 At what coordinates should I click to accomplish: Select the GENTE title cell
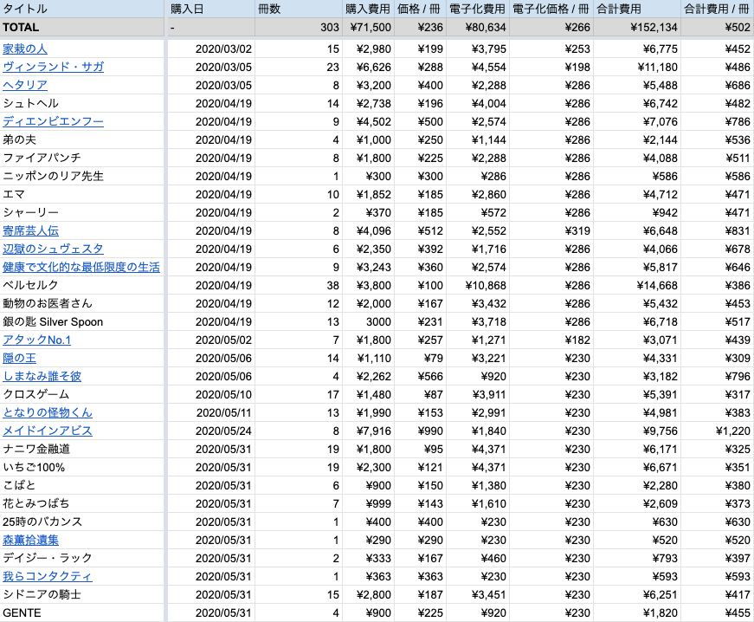point(82,612)
